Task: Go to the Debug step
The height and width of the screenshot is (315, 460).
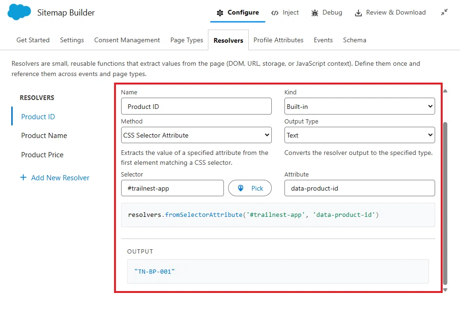Action: click(x=327, y=13)
